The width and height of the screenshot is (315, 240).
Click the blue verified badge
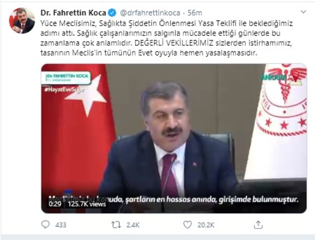point(112,13)
